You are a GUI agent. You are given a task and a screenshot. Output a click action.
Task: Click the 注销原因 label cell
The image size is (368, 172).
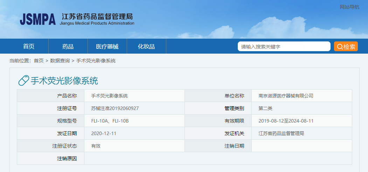tap(50, 158)
